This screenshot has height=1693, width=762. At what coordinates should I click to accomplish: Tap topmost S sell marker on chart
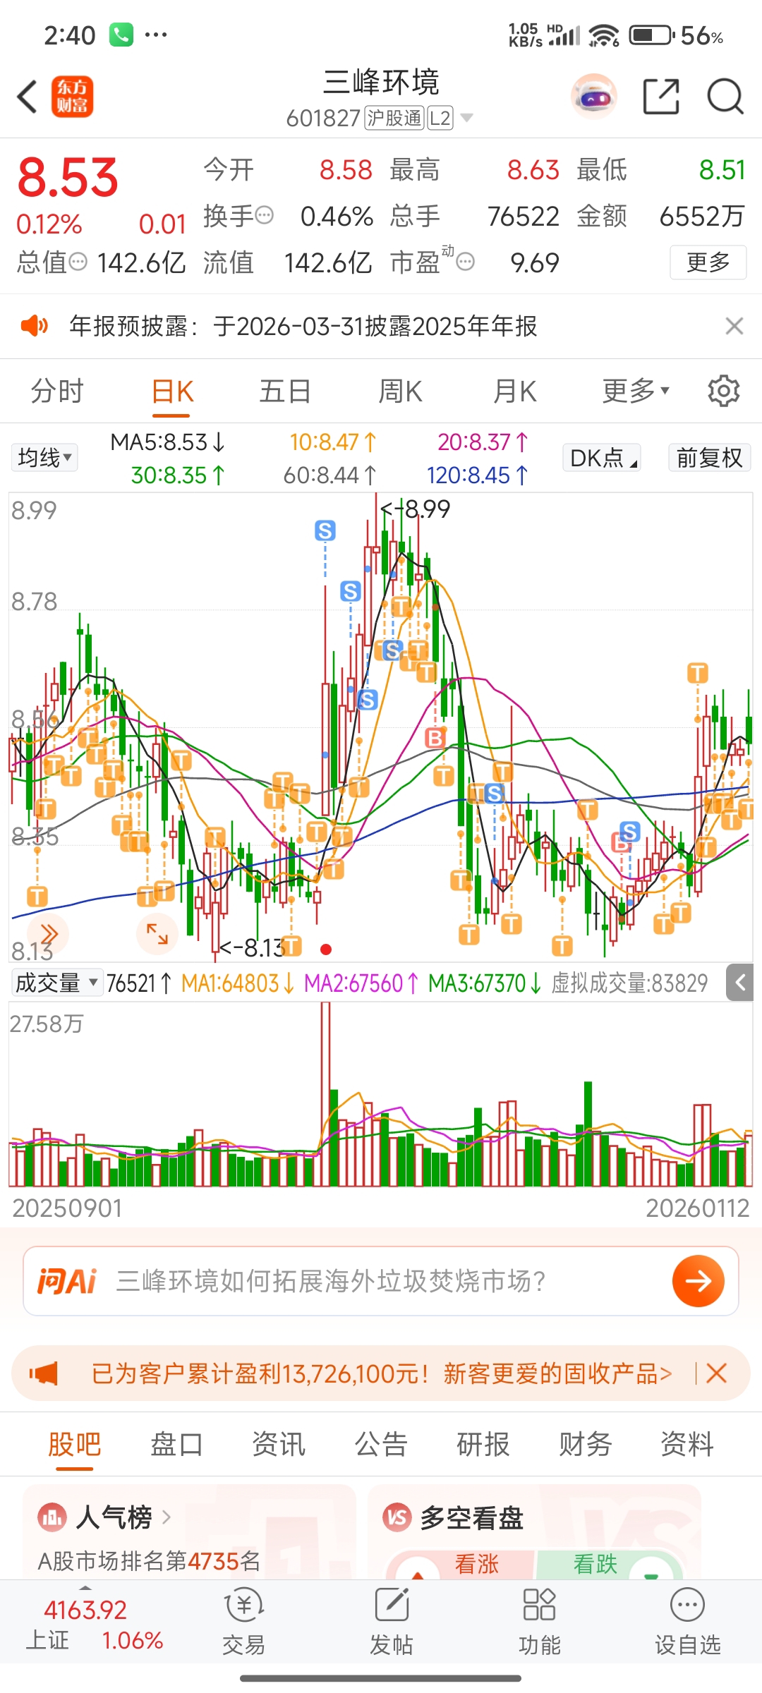[x=325, y=530]
